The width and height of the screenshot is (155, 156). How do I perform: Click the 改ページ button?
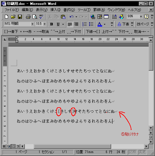click(x=143, y=24)
